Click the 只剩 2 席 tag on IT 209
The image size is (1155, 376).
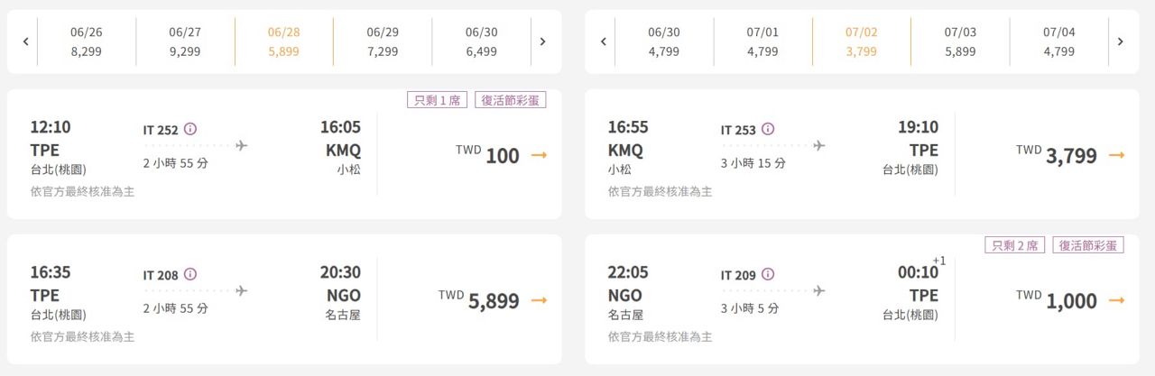point(1014,245)
